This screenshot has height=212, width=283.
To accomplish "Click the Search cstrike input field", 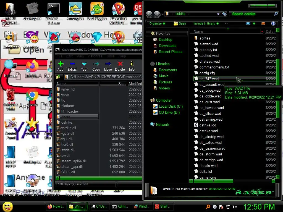I will click(252, 14).
